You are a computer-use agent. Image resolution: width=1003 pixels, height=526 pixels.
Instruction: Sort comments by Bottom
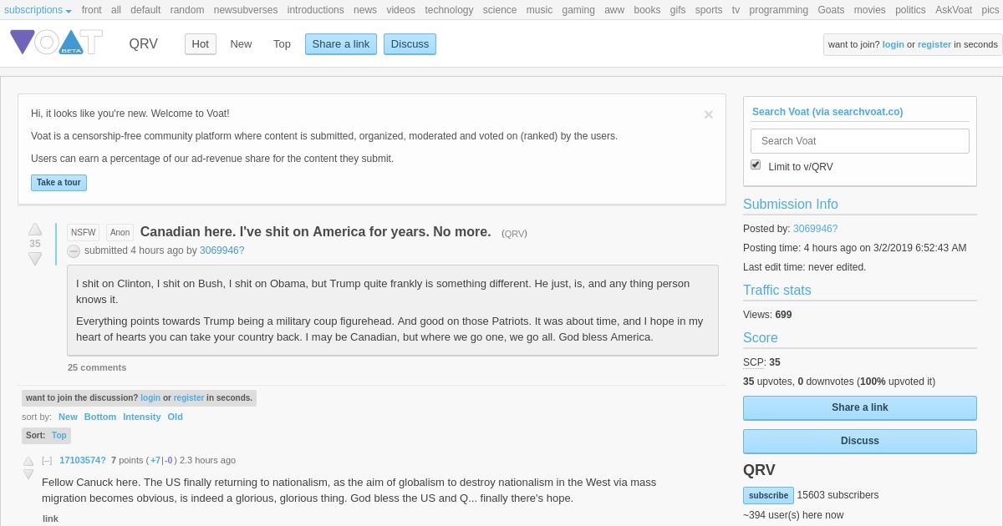[100, 417]
